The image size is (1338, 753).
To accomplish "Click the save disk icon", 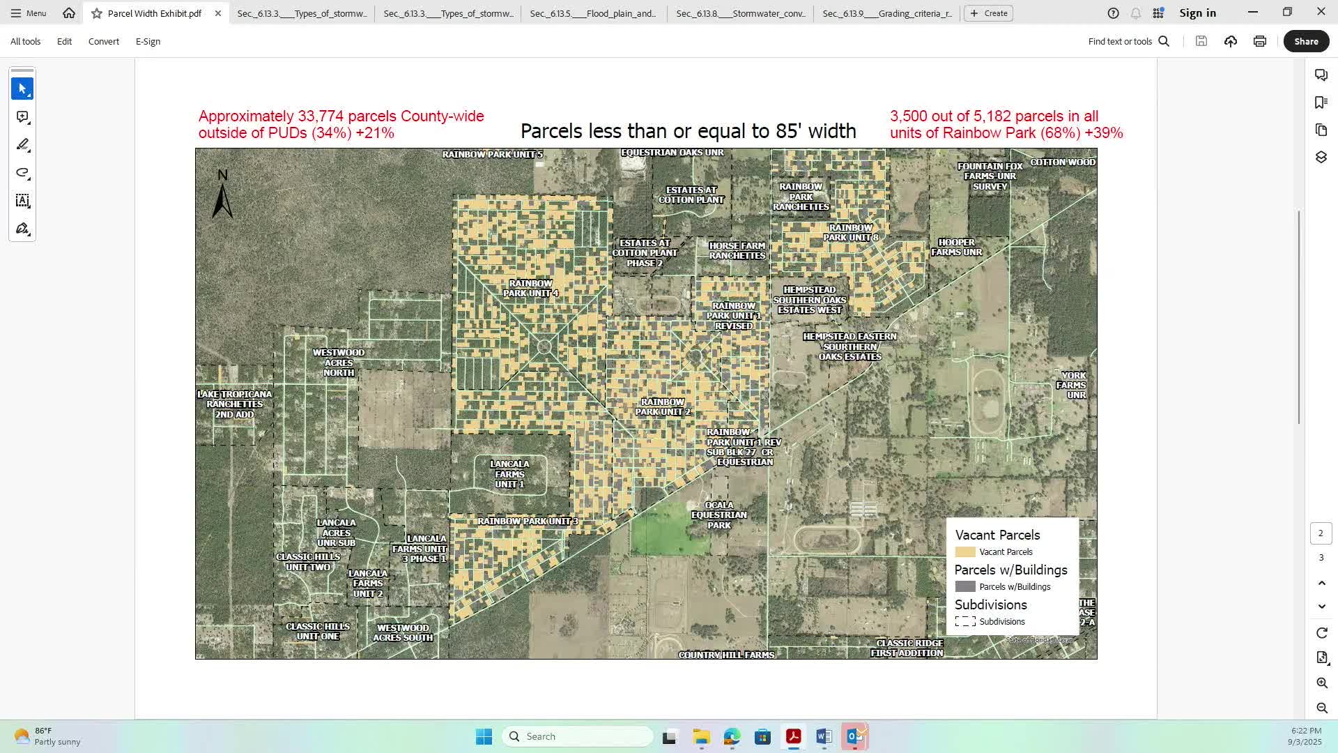I will click(1201, 41).
